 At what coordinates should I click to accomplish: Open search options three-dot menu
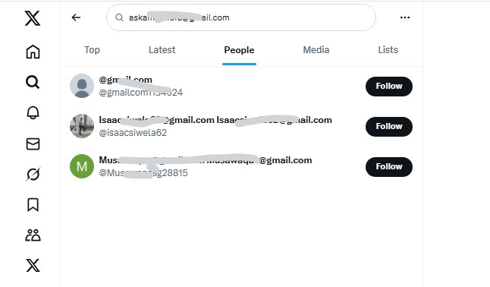(405, 17)
